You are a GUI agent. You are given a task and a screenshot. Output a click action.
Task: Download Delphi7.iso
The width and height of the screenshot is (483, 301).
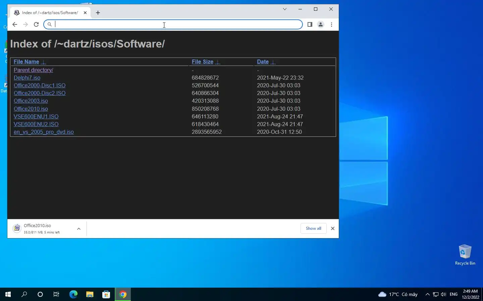[27, 78]
